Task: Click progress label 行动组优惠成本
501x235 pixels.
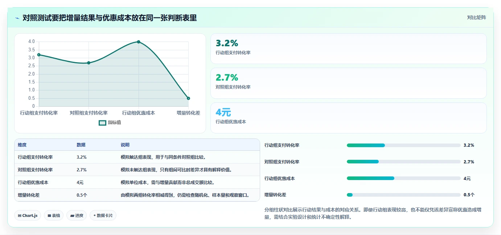Action: point(280,178)
